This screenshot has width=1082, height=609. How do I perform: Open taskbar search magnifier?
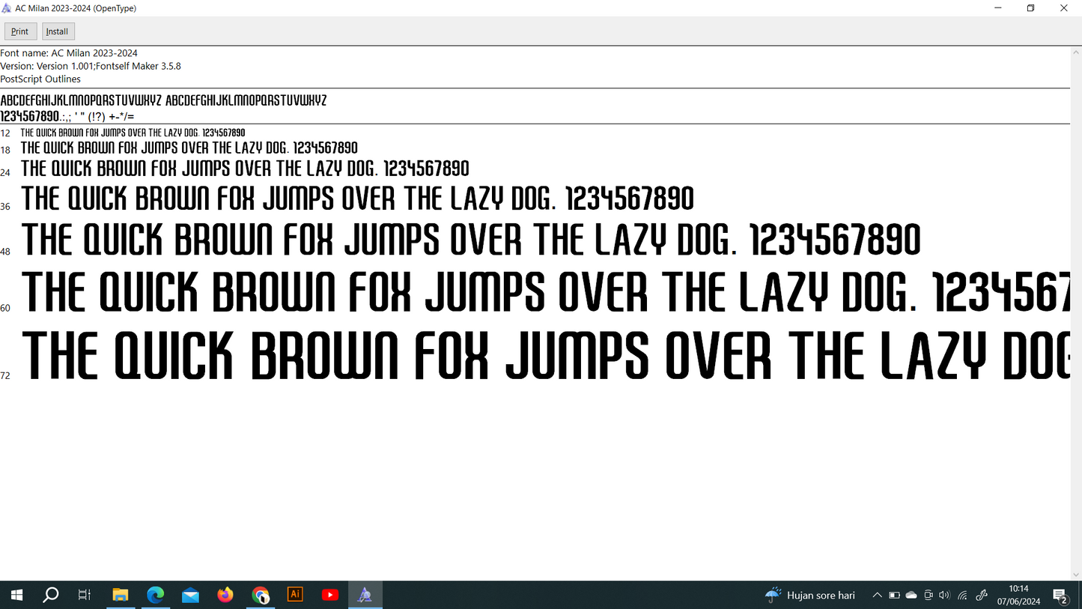coord(50,595)
